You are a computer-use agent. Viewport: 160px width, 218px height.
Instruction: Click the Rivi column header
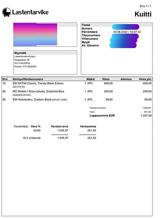5,79
